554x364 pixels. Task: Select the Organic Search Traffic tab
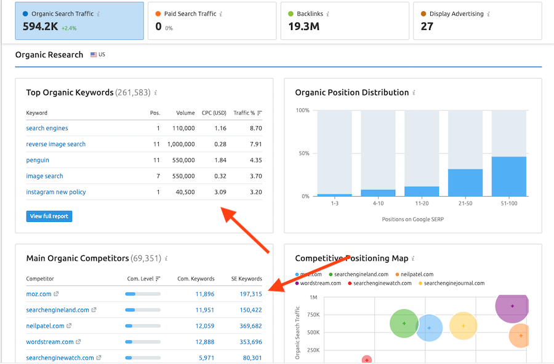pyautogui.click(x=79, y=20)
